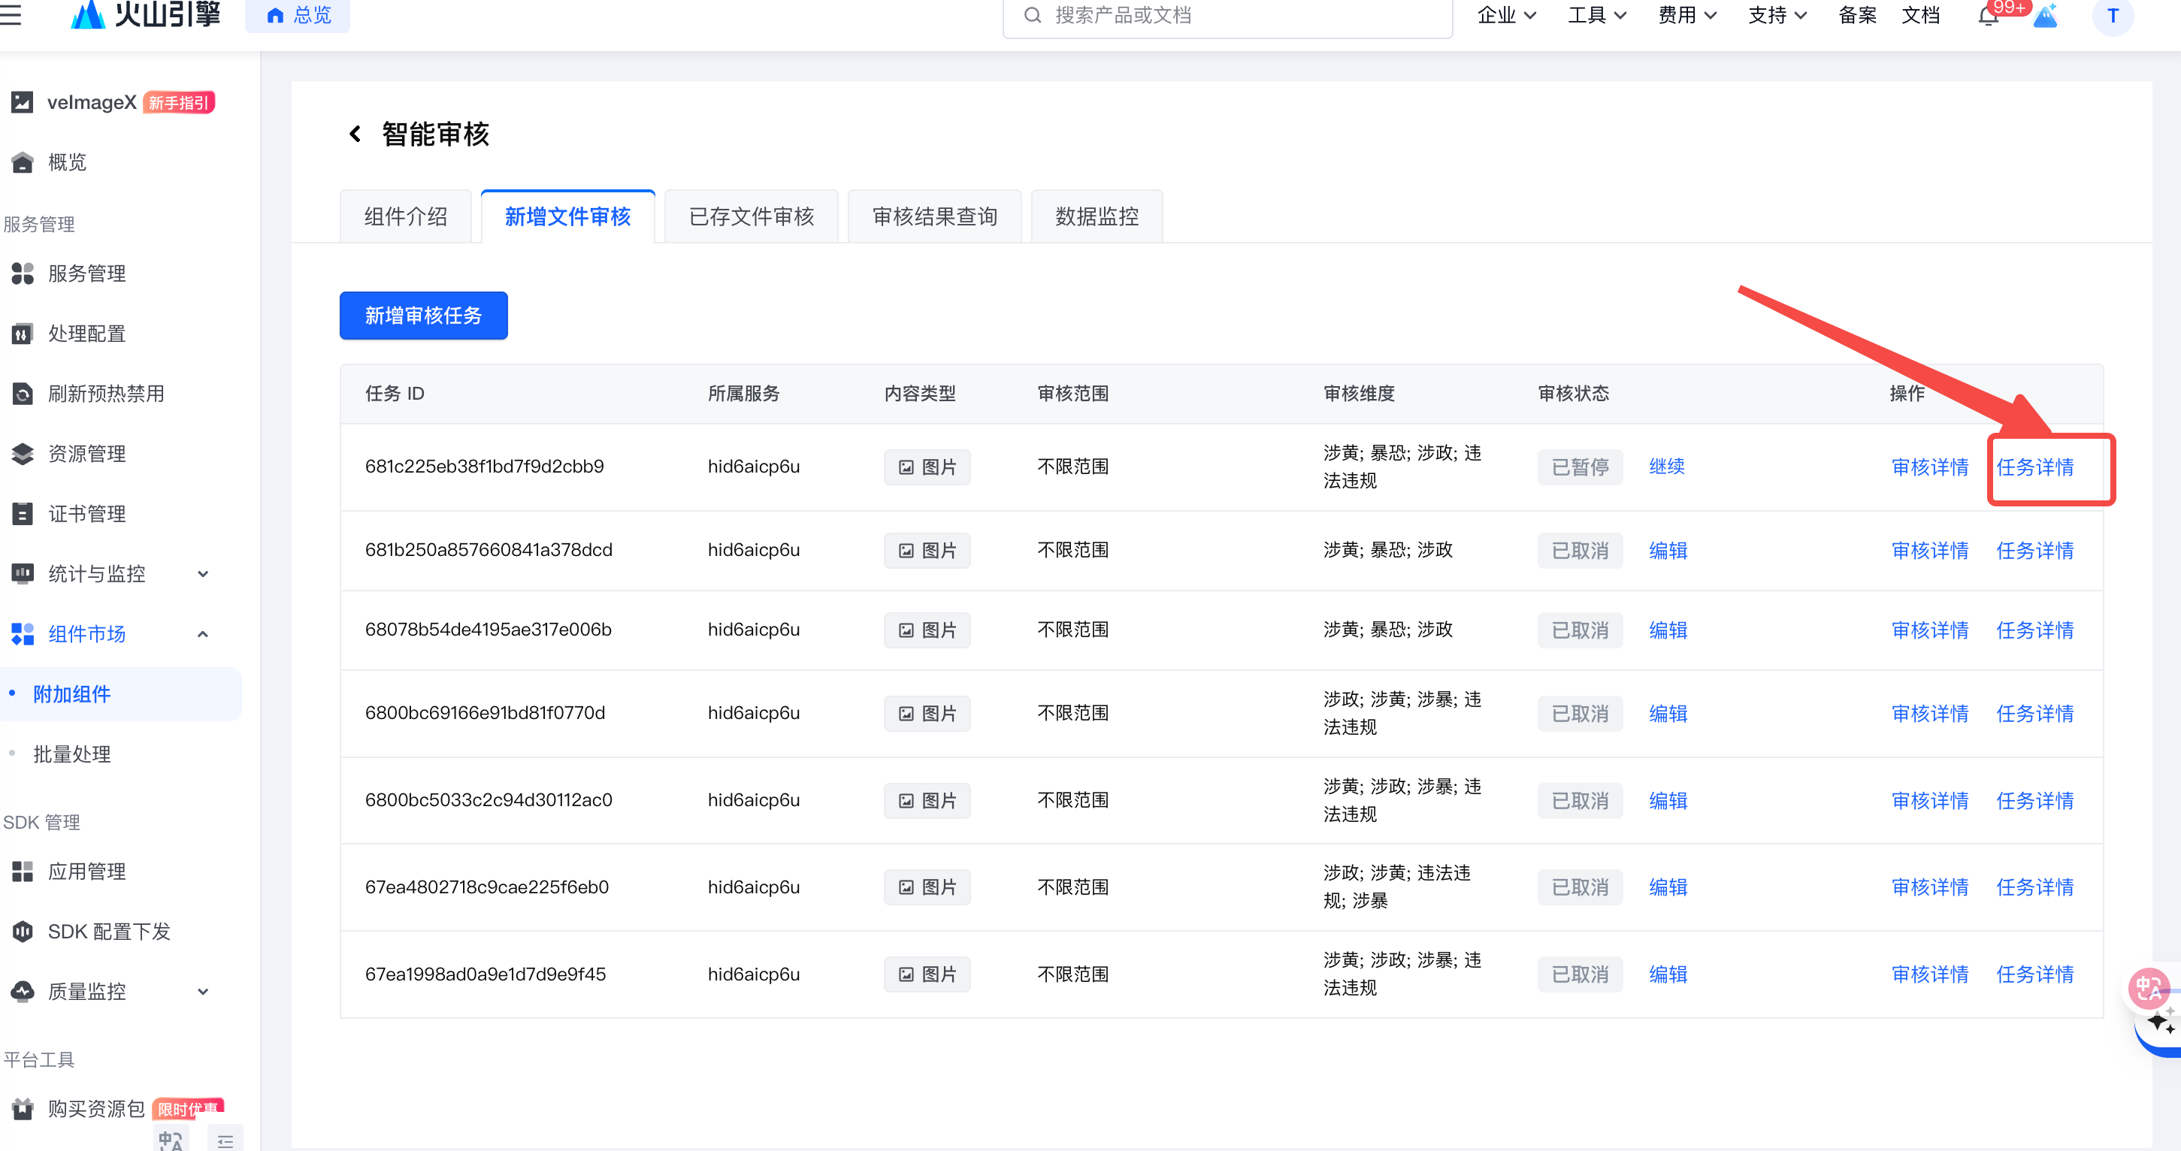Collapse the 组件市场 sidebar section
Viewport: 2181px width, 1151px height.
pyautogui.click(x=202, y=634)
